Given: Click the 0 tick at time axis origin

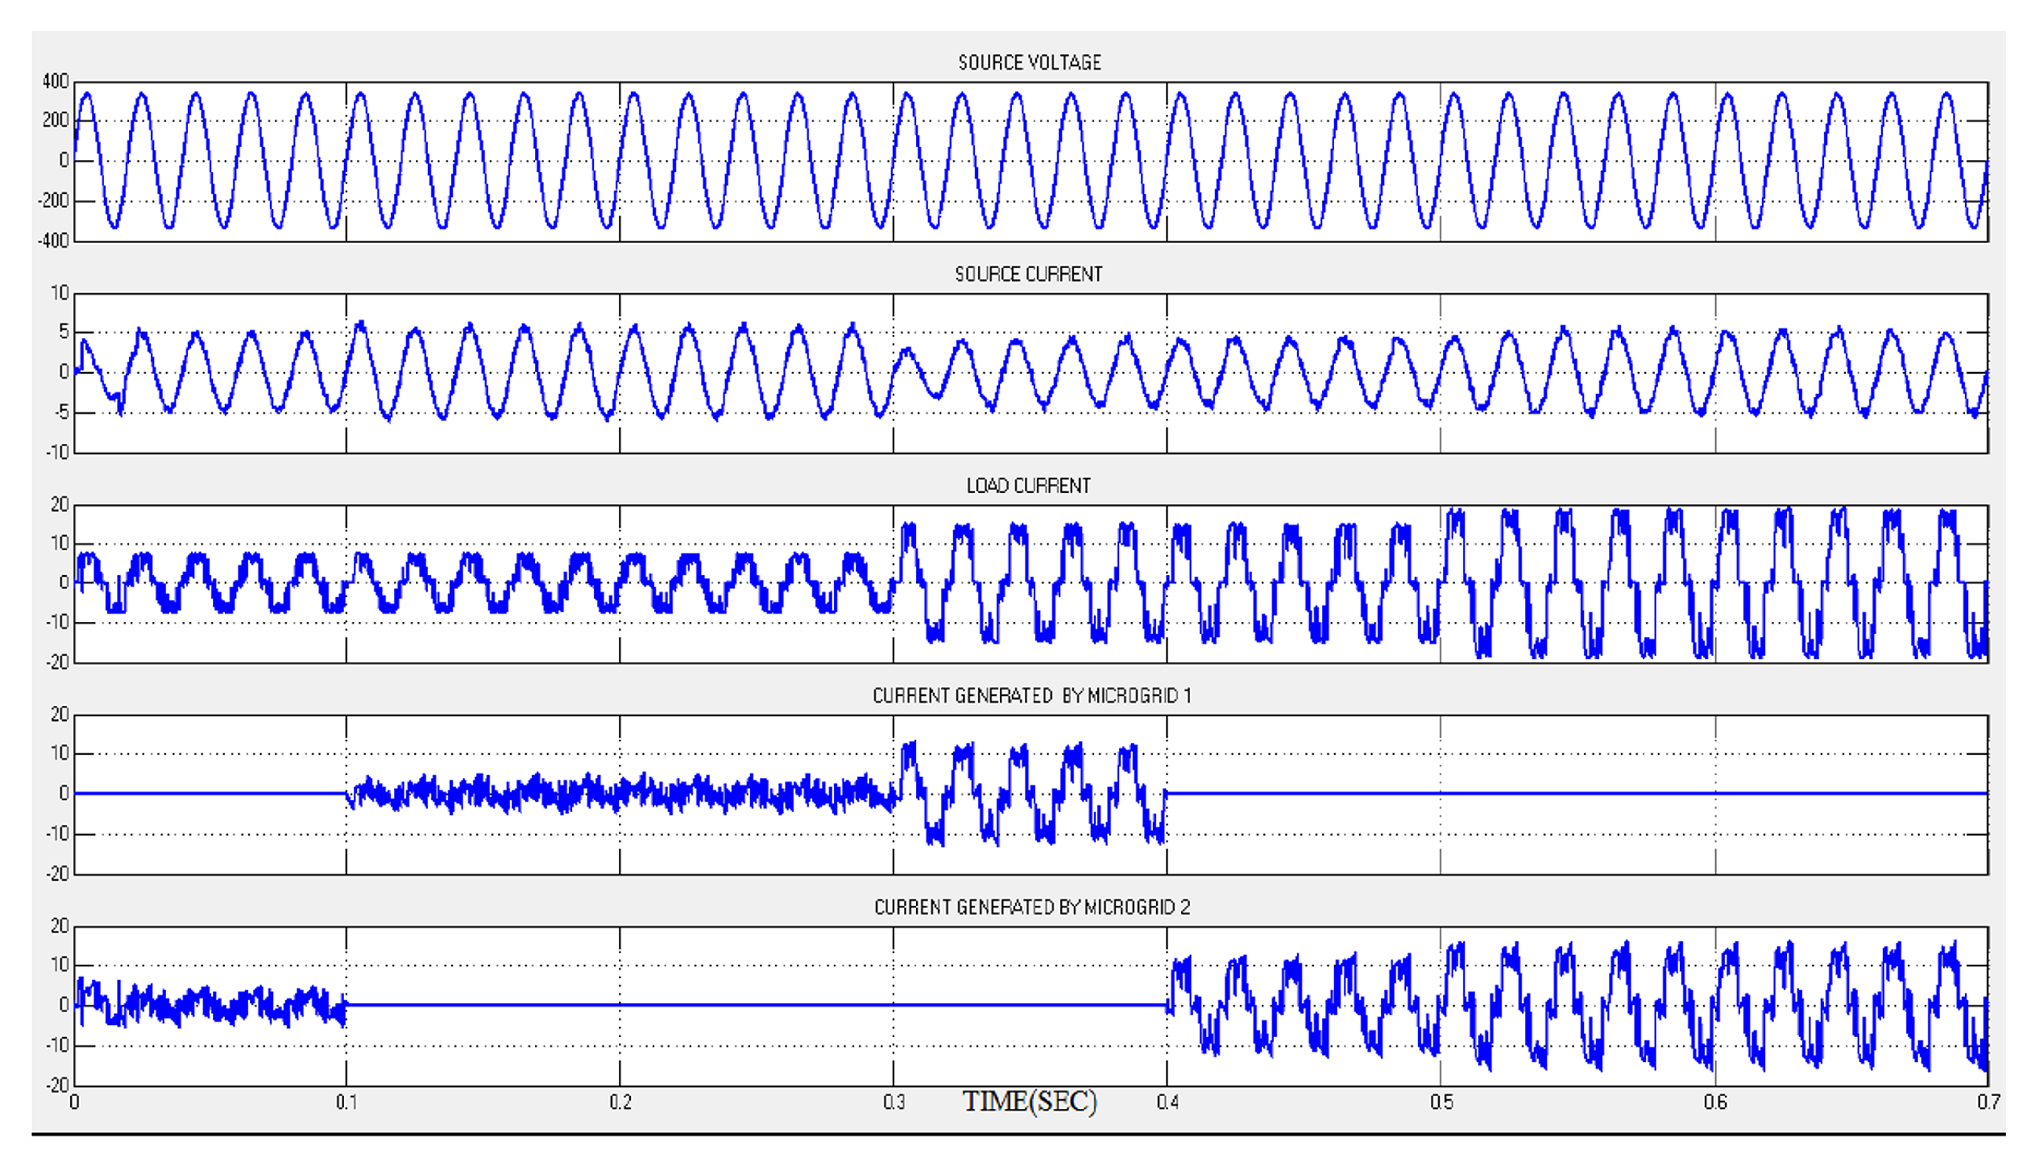Looking at the screenshot, I should click(75, 1103).
